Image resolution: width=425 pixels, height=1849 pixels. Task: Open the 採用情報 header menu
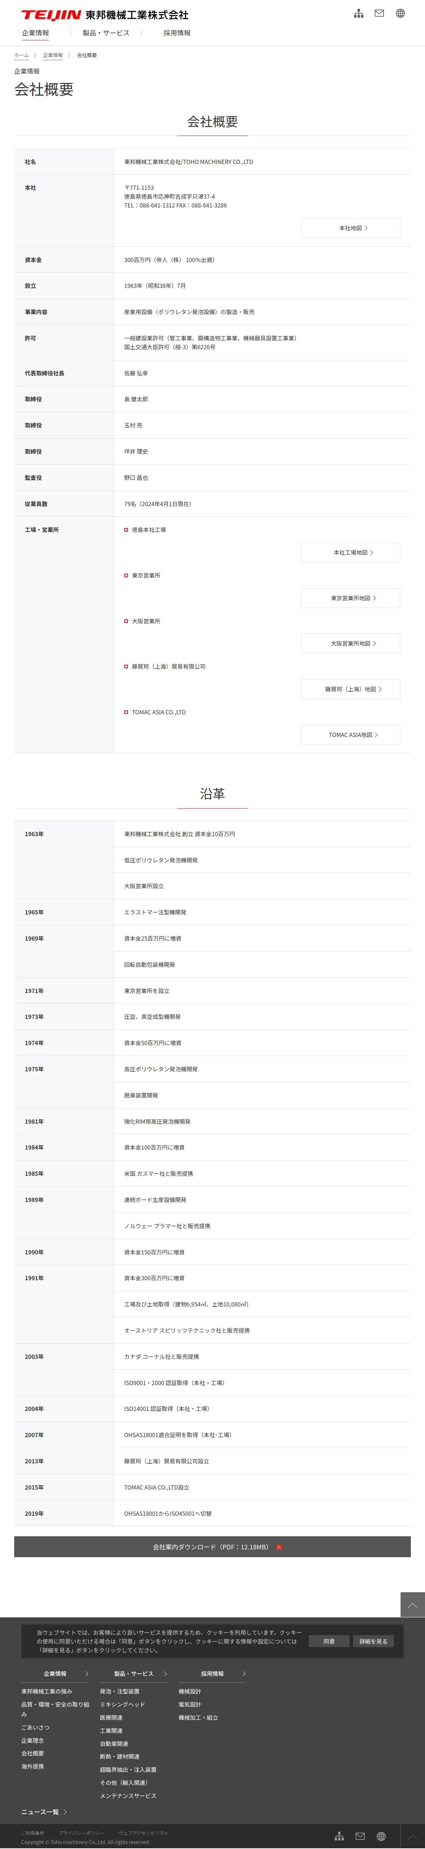point(177,33)
